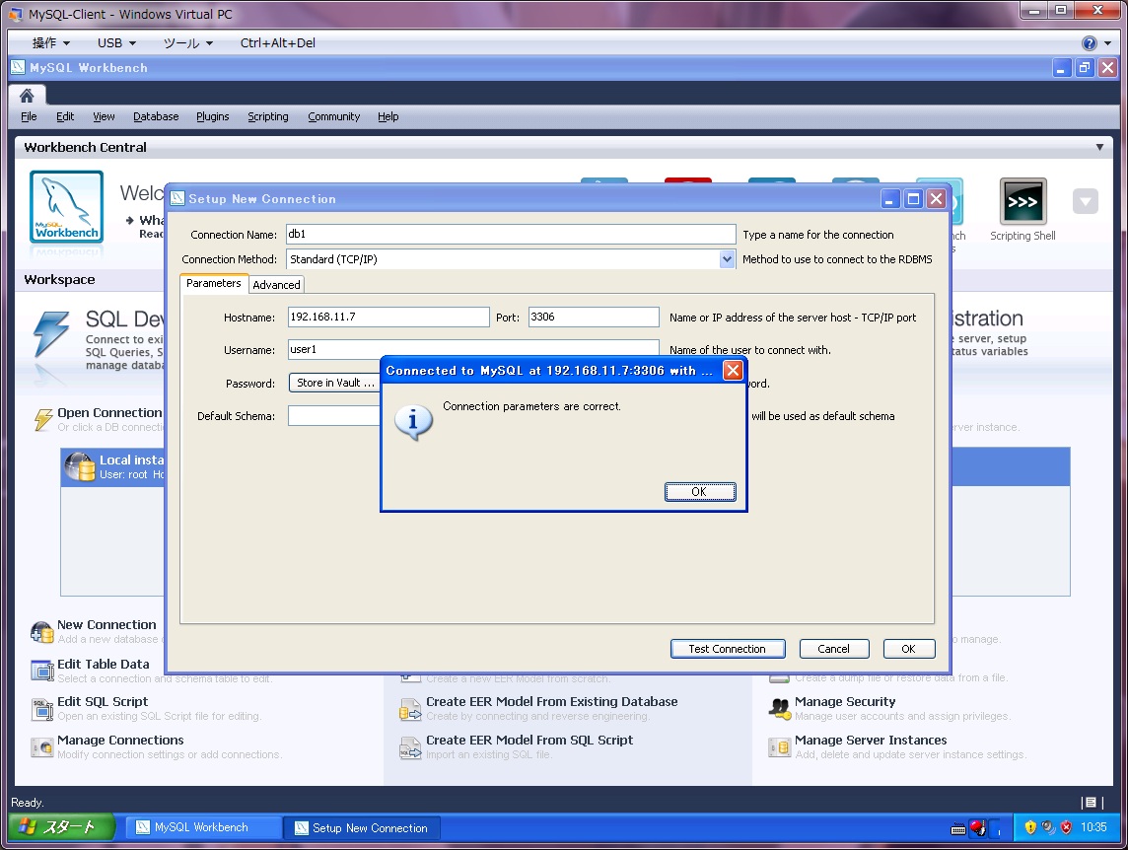Switch to Setup New Connection taskbar button
Screen dimensions: 1128x850
(361, 827)
